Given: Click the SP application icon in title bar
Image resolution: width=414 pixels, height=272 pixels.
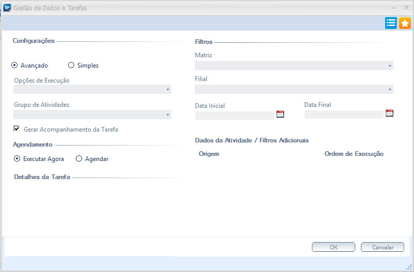Looking at the screenshot, I should [7, 8].
